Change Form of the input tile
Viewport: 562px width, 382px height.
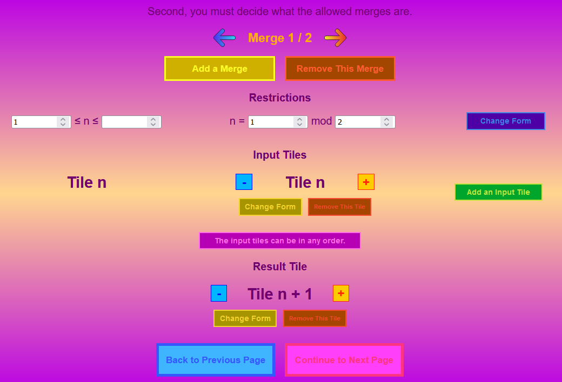click(270, 207)
